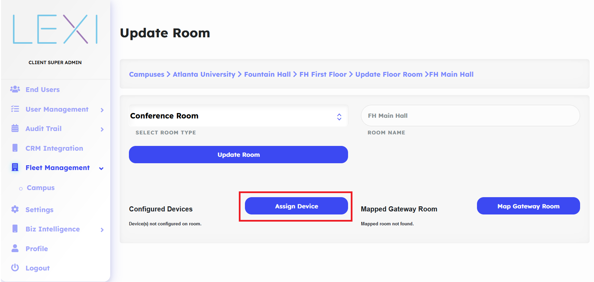Click the Settings gear icon
This screenshot has height=282, width=594.
pyautogui.click(x=15, y=209)
